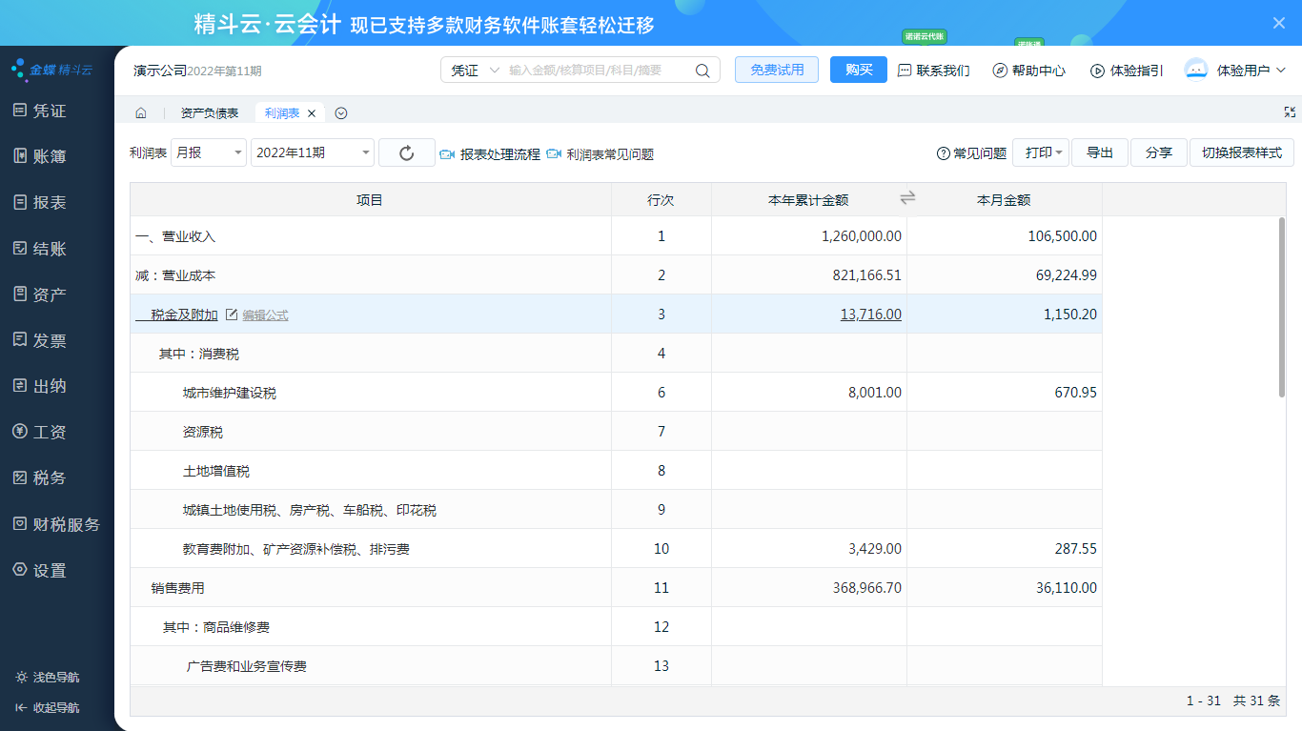The width and height of the screenshot is (1302, 731).
Task: Click the refresh report icon button
Action: (x=407, y=153)
